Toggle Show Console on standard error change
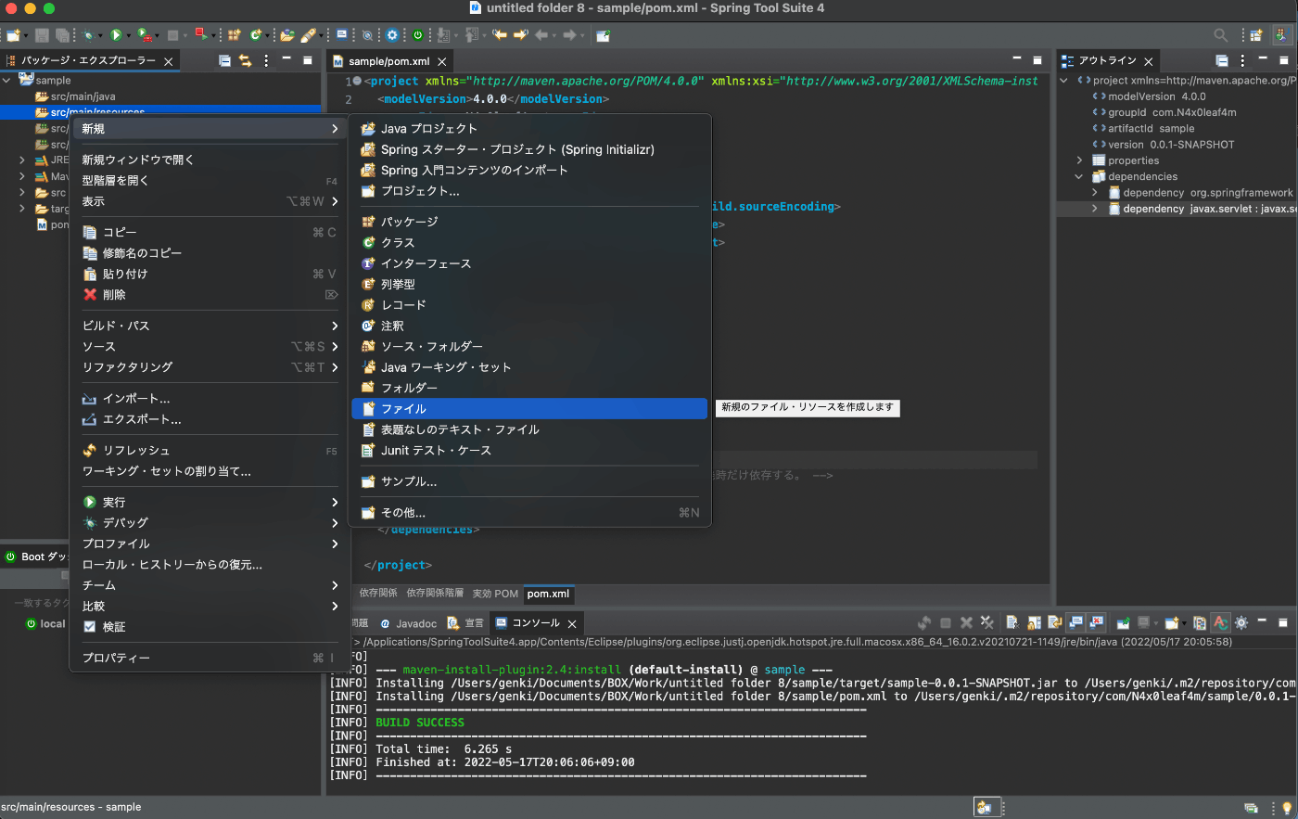The image size is (1298, 819). coord(1097,623)
